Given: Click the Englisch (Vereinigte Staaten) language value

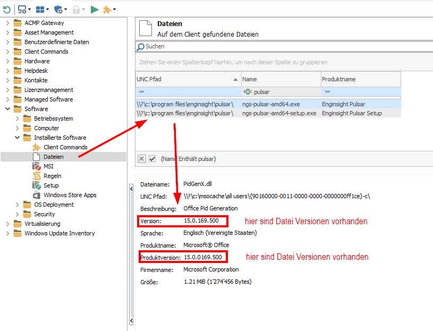Looking at the screenshot, I should coord(220,233).
